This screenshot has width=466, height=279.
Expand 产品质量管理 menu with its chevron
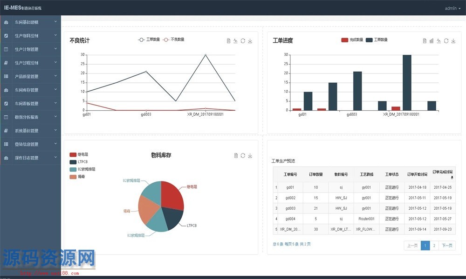tap(55, 76)
